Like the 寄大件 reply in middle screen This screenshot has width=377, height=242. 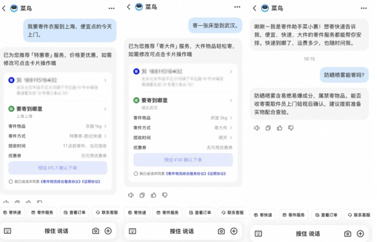coord(153,195)
